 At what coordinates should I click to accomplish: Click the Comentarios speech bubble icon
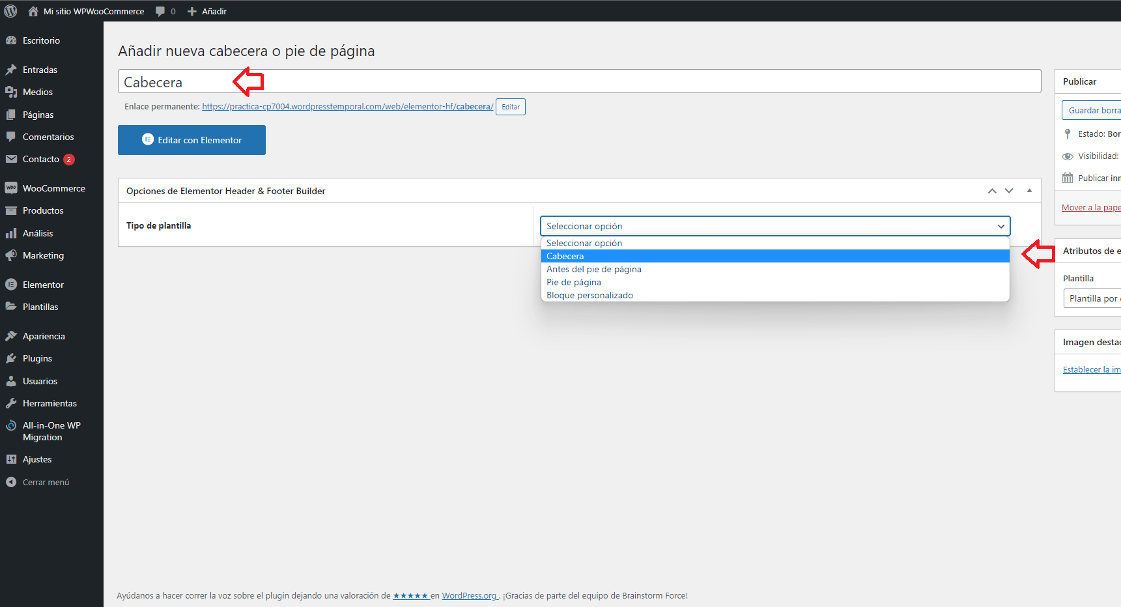[x=11, y=137]
